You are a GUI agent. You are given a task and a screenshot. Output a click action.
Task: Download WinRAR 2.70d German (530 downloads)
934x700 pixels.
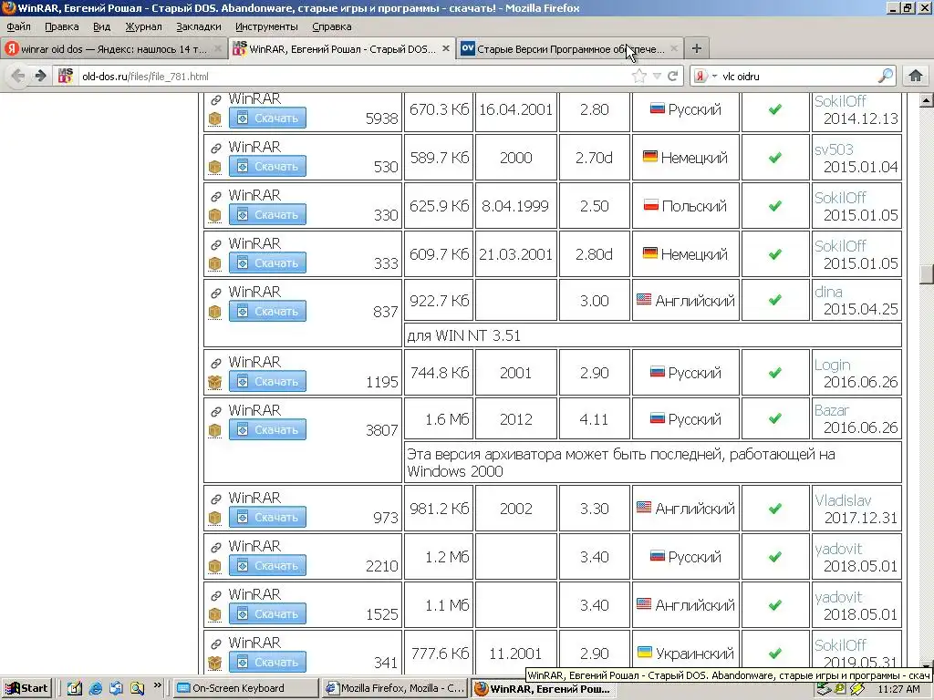click(267, 166)
